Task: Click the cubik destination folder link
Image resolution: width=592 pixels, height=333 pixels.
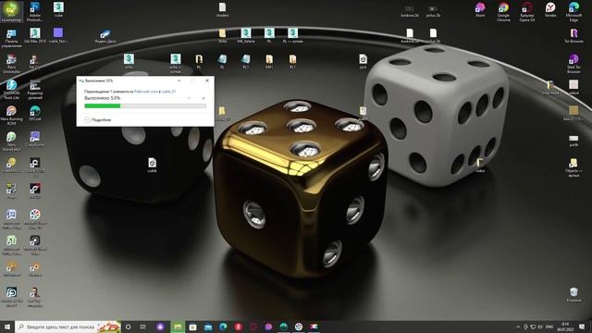Action: click(168, 92)
